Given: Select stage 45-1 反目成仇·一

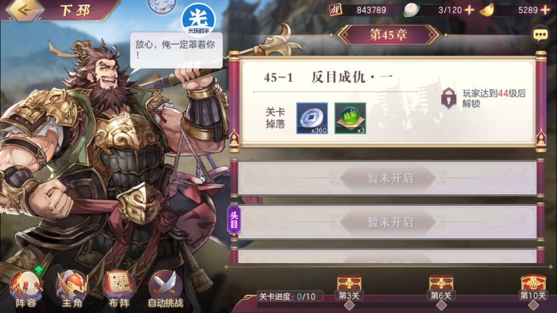Looking at the screenshot, I should pyautogui.click(x=387, y=101).
